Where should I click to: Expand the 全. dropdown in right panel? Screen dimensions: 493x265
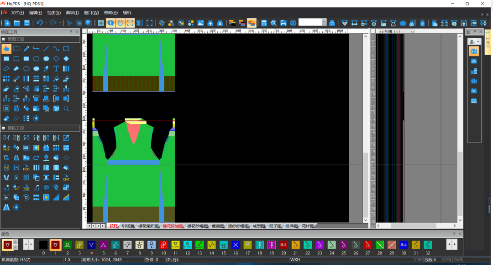478,42
